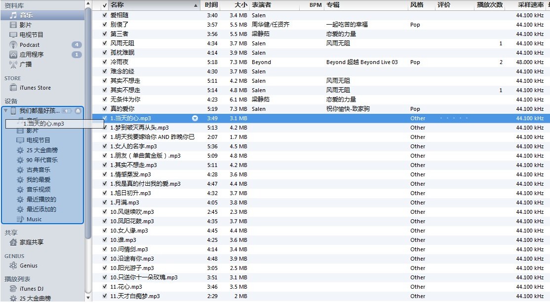The height and width of the screenshot is (303, 550).
Task: Open device 90 年代音乐 gear icon
Action: 20,160
